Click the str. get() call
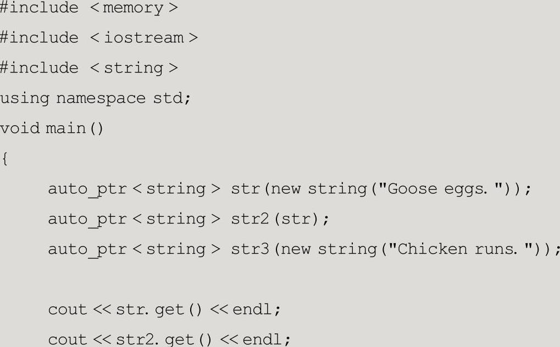This screenshot has height=347, width=560. point(159,310)
